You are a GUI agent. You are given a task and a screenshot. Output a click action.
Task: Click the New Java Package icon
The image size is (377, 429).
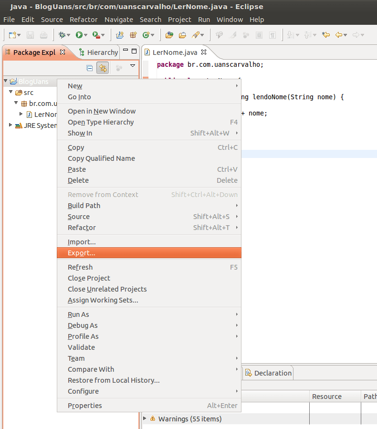[x=133, y=35]
